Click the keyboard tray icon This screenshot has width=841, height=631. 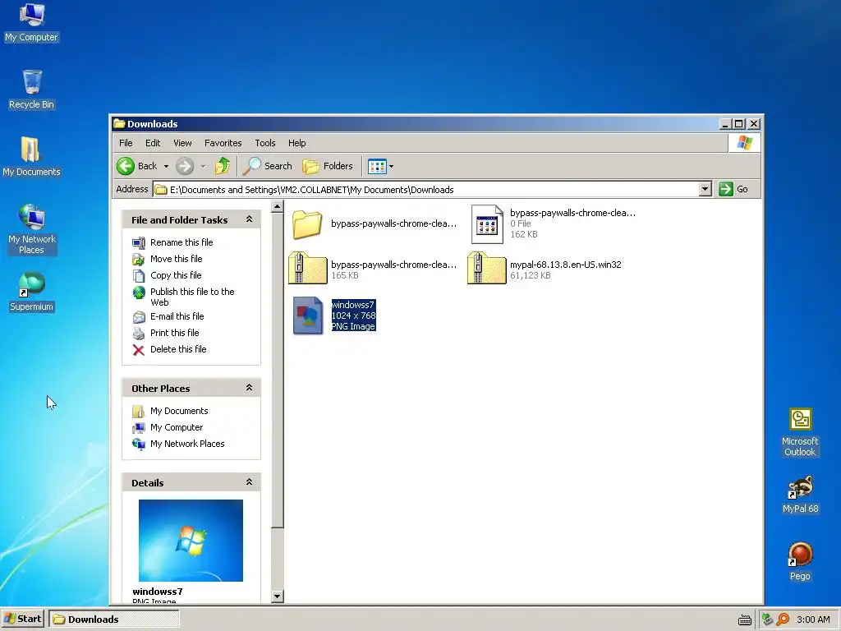tap(744, 619)
